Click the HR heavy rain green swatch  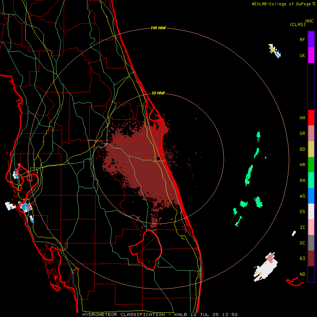[x=311, y=165]
